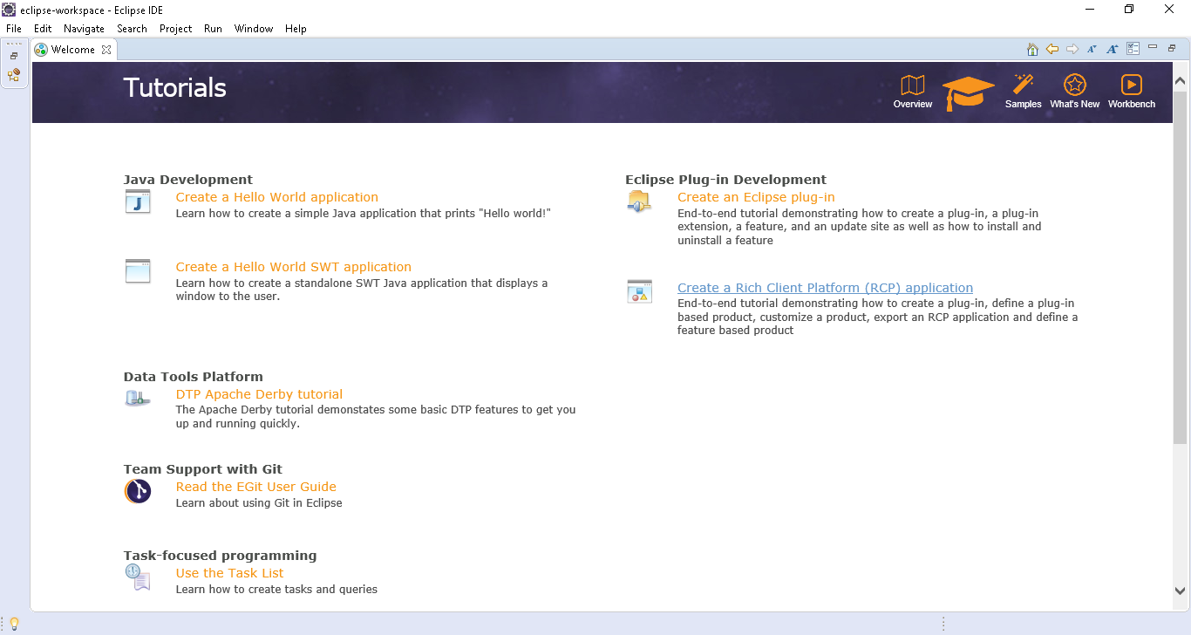Click the RCP application tutorial icon
This screenshot has width=1191, height=635.
[x=639, y=292]
